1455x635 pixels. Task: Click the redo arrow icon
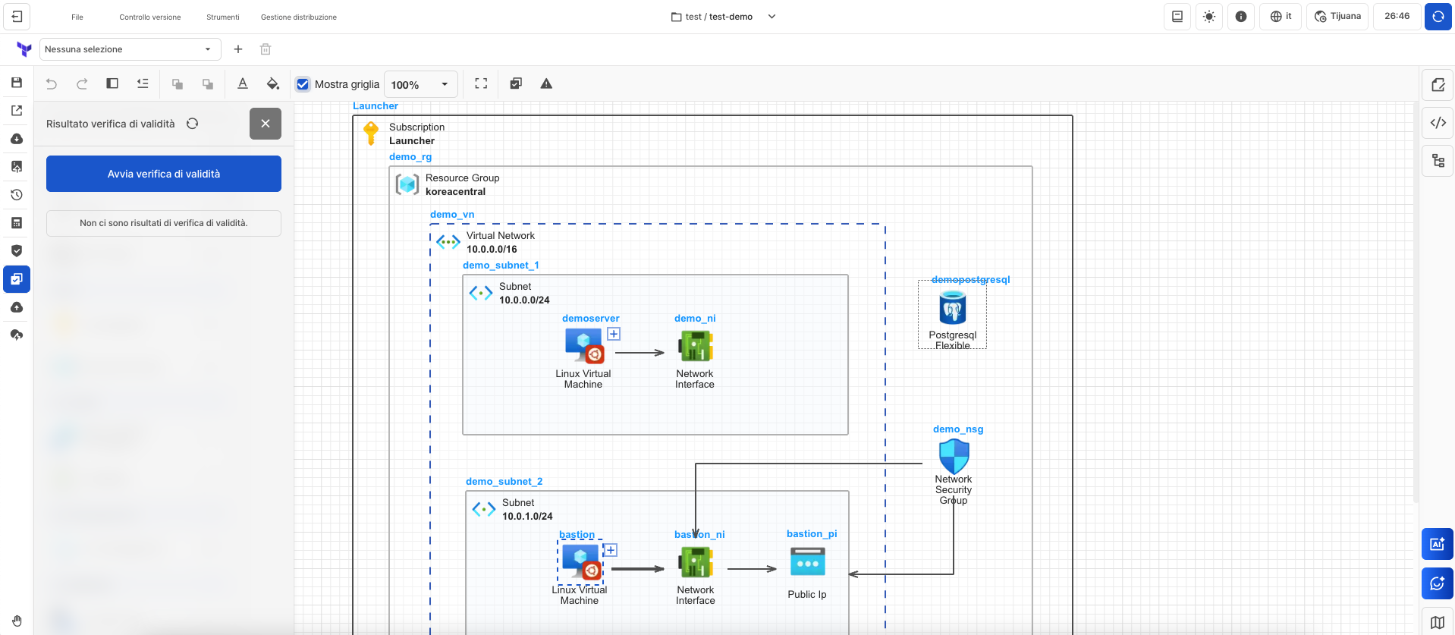82,84
